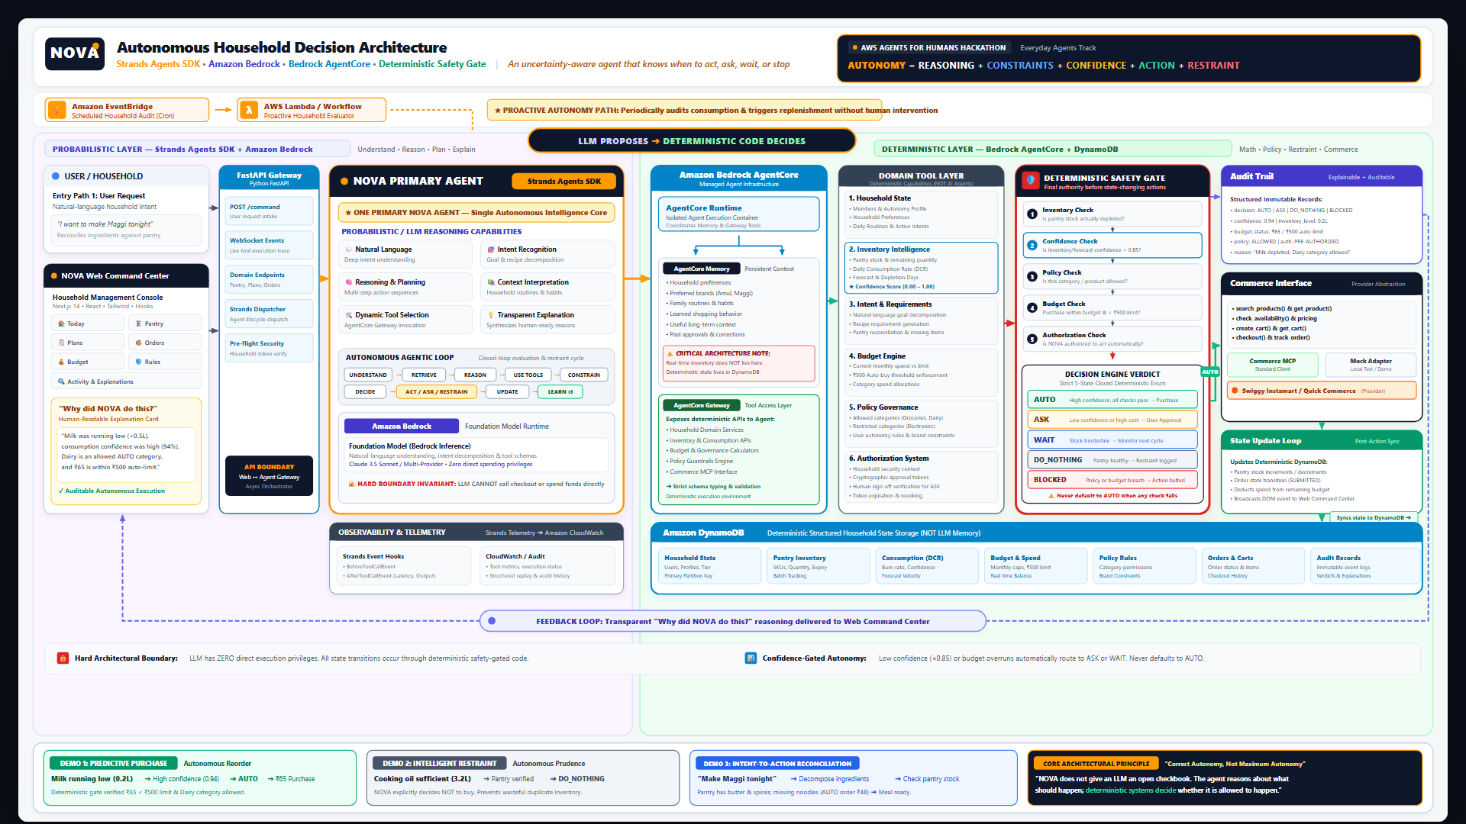Click the DEMO 2: INTELLIGENT RESTRAINT label
Screen dimensions: 1466x824
pos(440,763)
